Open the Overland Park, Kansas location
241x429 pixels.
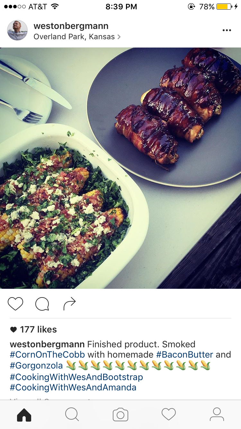point(74,37)
